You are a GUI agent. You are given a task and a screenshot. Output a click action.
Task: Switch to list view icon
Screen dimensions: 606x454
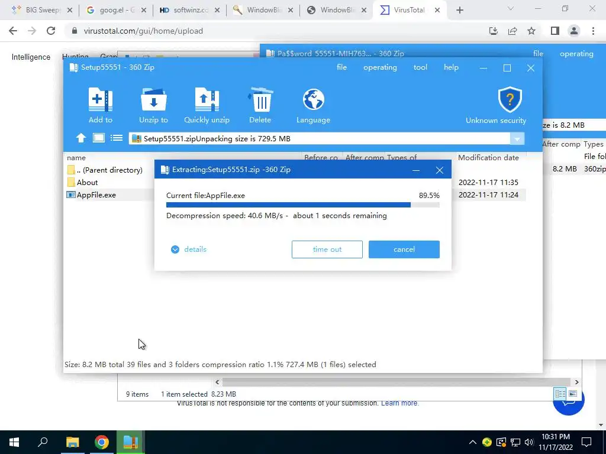[x=117, y=138]
